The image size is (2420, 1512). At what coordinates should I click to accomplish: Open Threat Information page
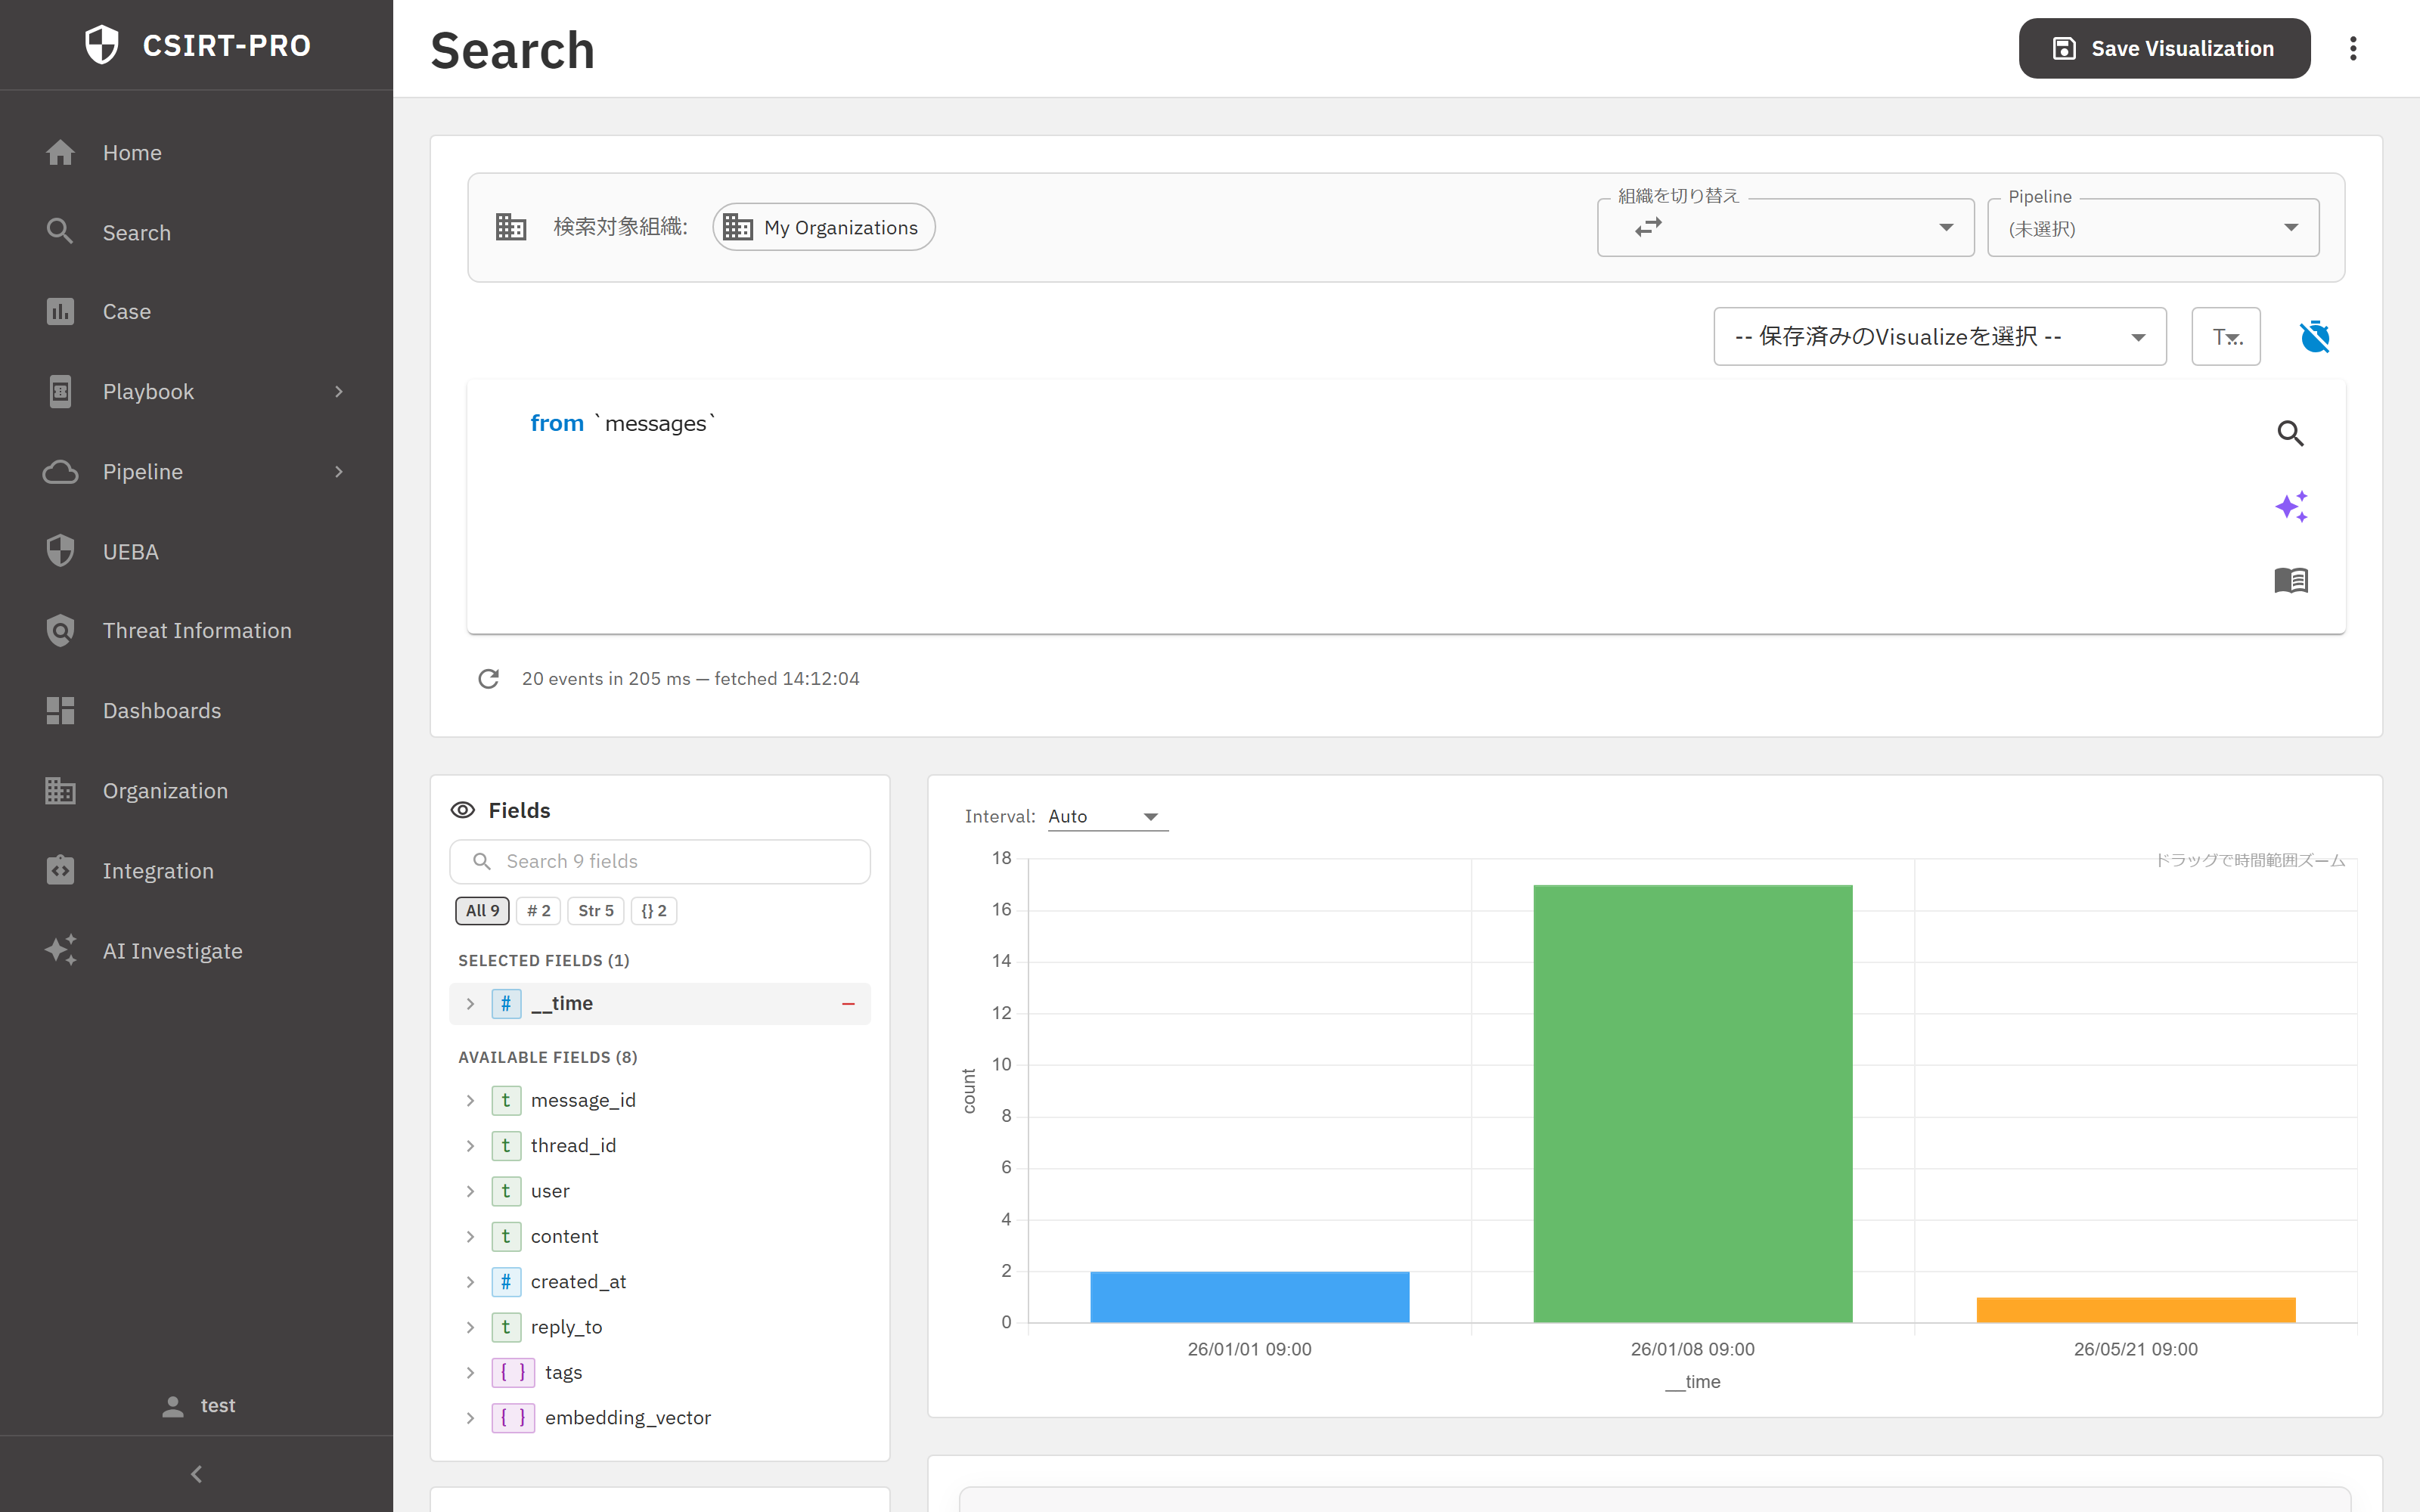point(196,631)
